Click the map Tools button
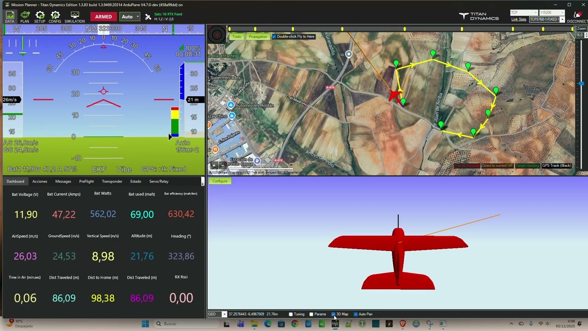 point(236,37)
